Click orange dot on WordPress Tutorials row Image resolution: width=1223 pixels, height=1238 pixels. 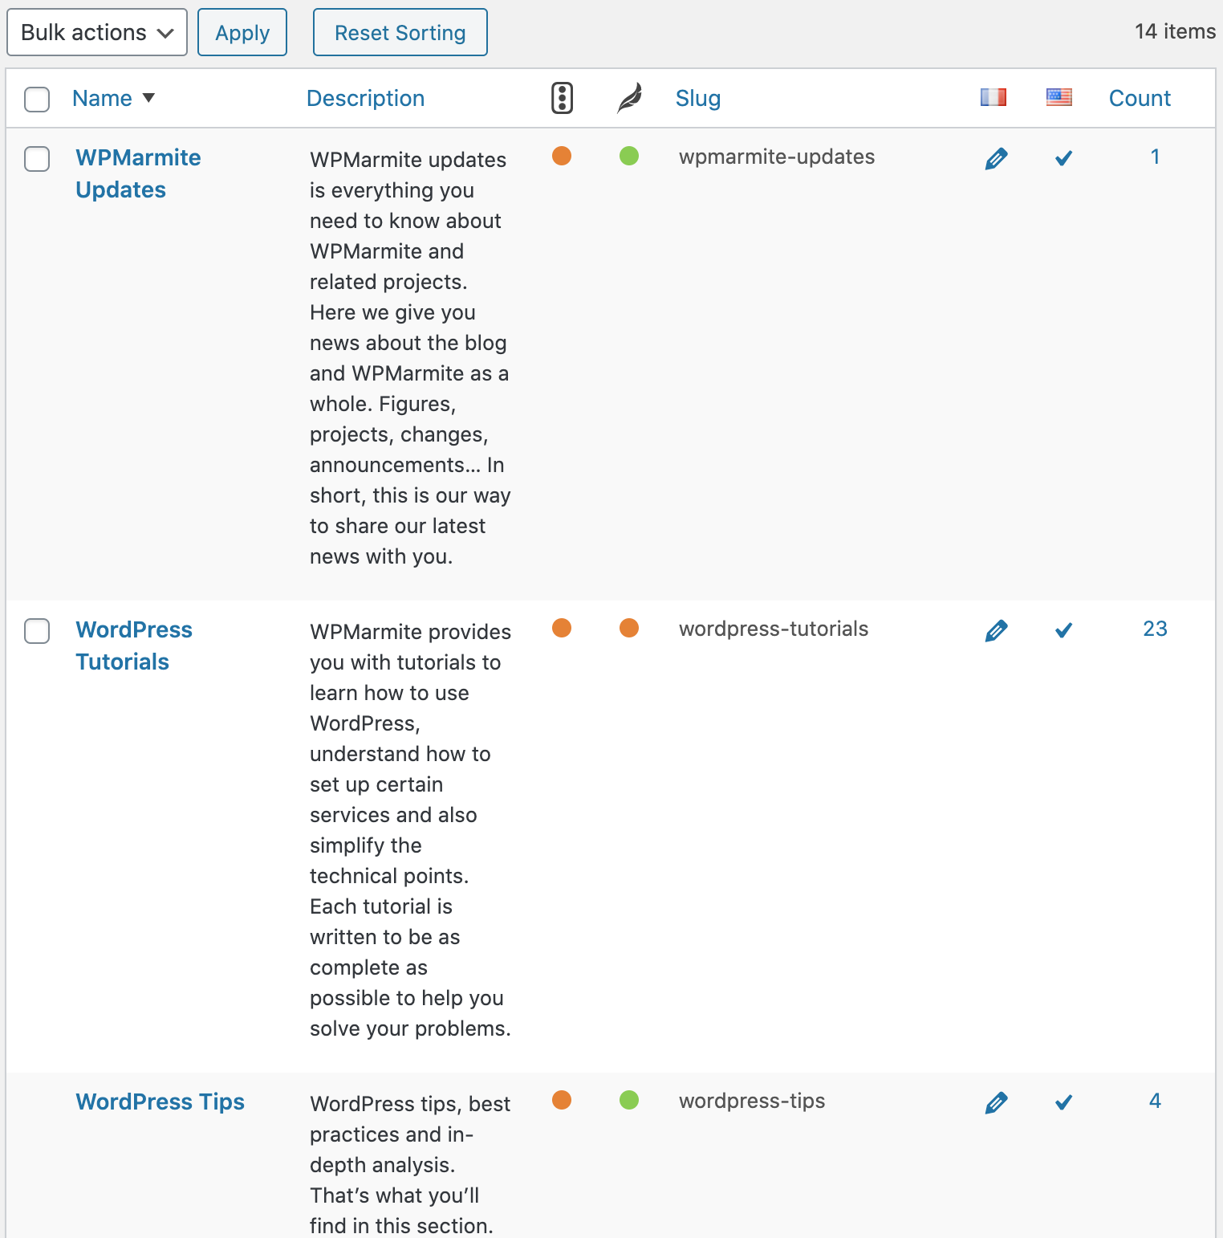562,629
